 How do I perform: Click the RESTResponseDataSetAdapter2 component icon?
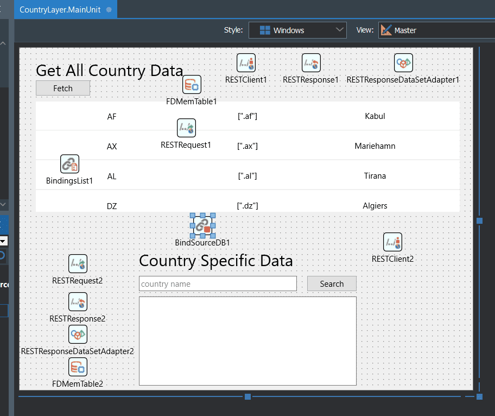click(x=78, y=334)
